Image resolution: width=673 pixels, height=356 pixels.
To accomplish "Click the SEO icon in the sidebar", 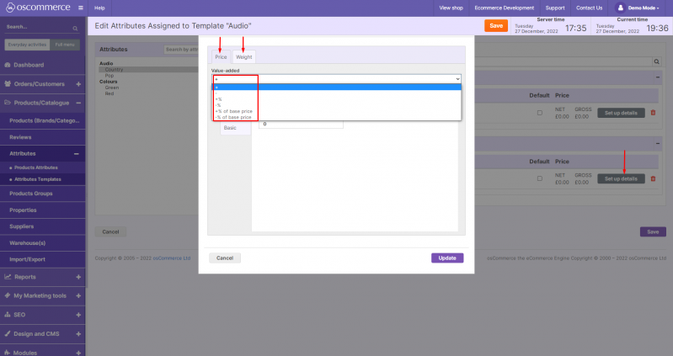I will [8, 314].
